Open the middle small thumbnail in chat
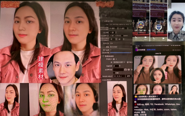Screen dimensions: 185x116 click(x=157, y=89)
